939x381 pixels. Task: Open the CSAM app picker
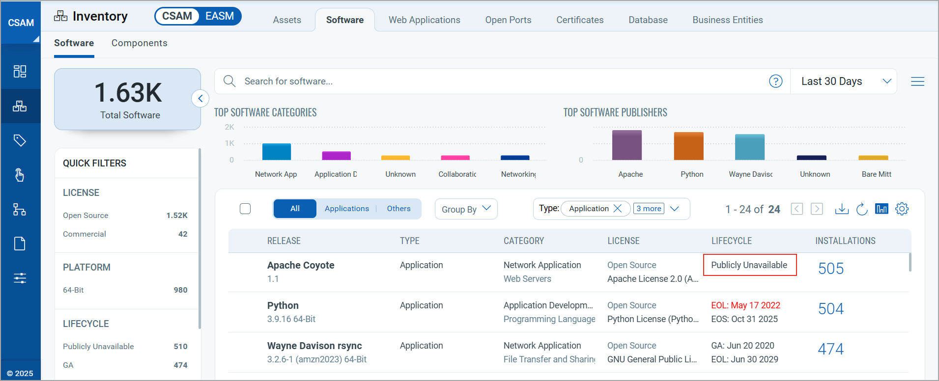(21, 23)
